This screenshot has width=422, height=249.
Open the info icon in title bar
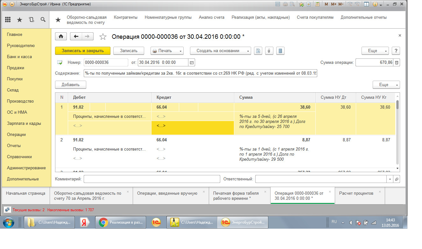point(375,4)
